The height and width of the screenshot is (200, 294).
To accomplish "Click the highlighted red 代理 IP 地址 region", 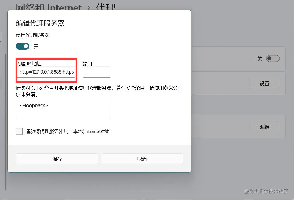I will click(x=46, y=70).
